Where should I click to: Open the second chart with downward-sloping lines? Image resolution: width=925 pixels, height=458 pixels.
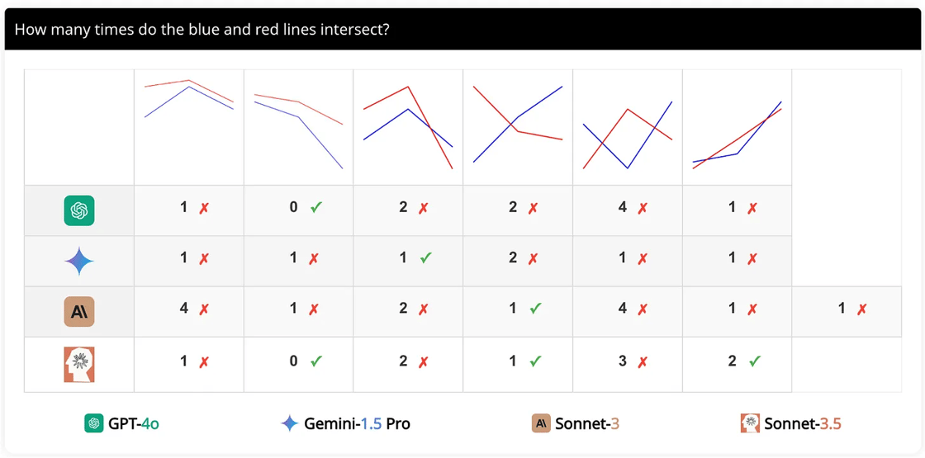coord(298,128)
